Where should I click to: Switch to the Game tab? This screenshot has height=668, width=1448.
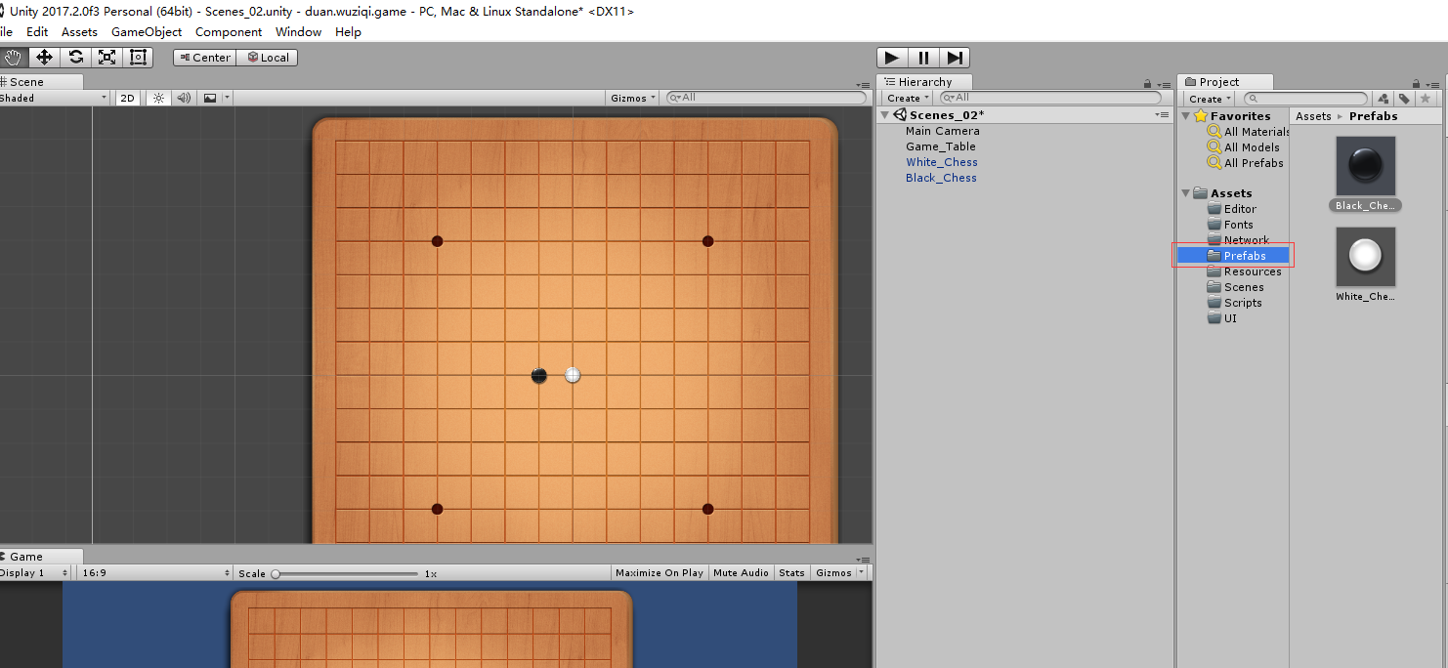point(23,556)
